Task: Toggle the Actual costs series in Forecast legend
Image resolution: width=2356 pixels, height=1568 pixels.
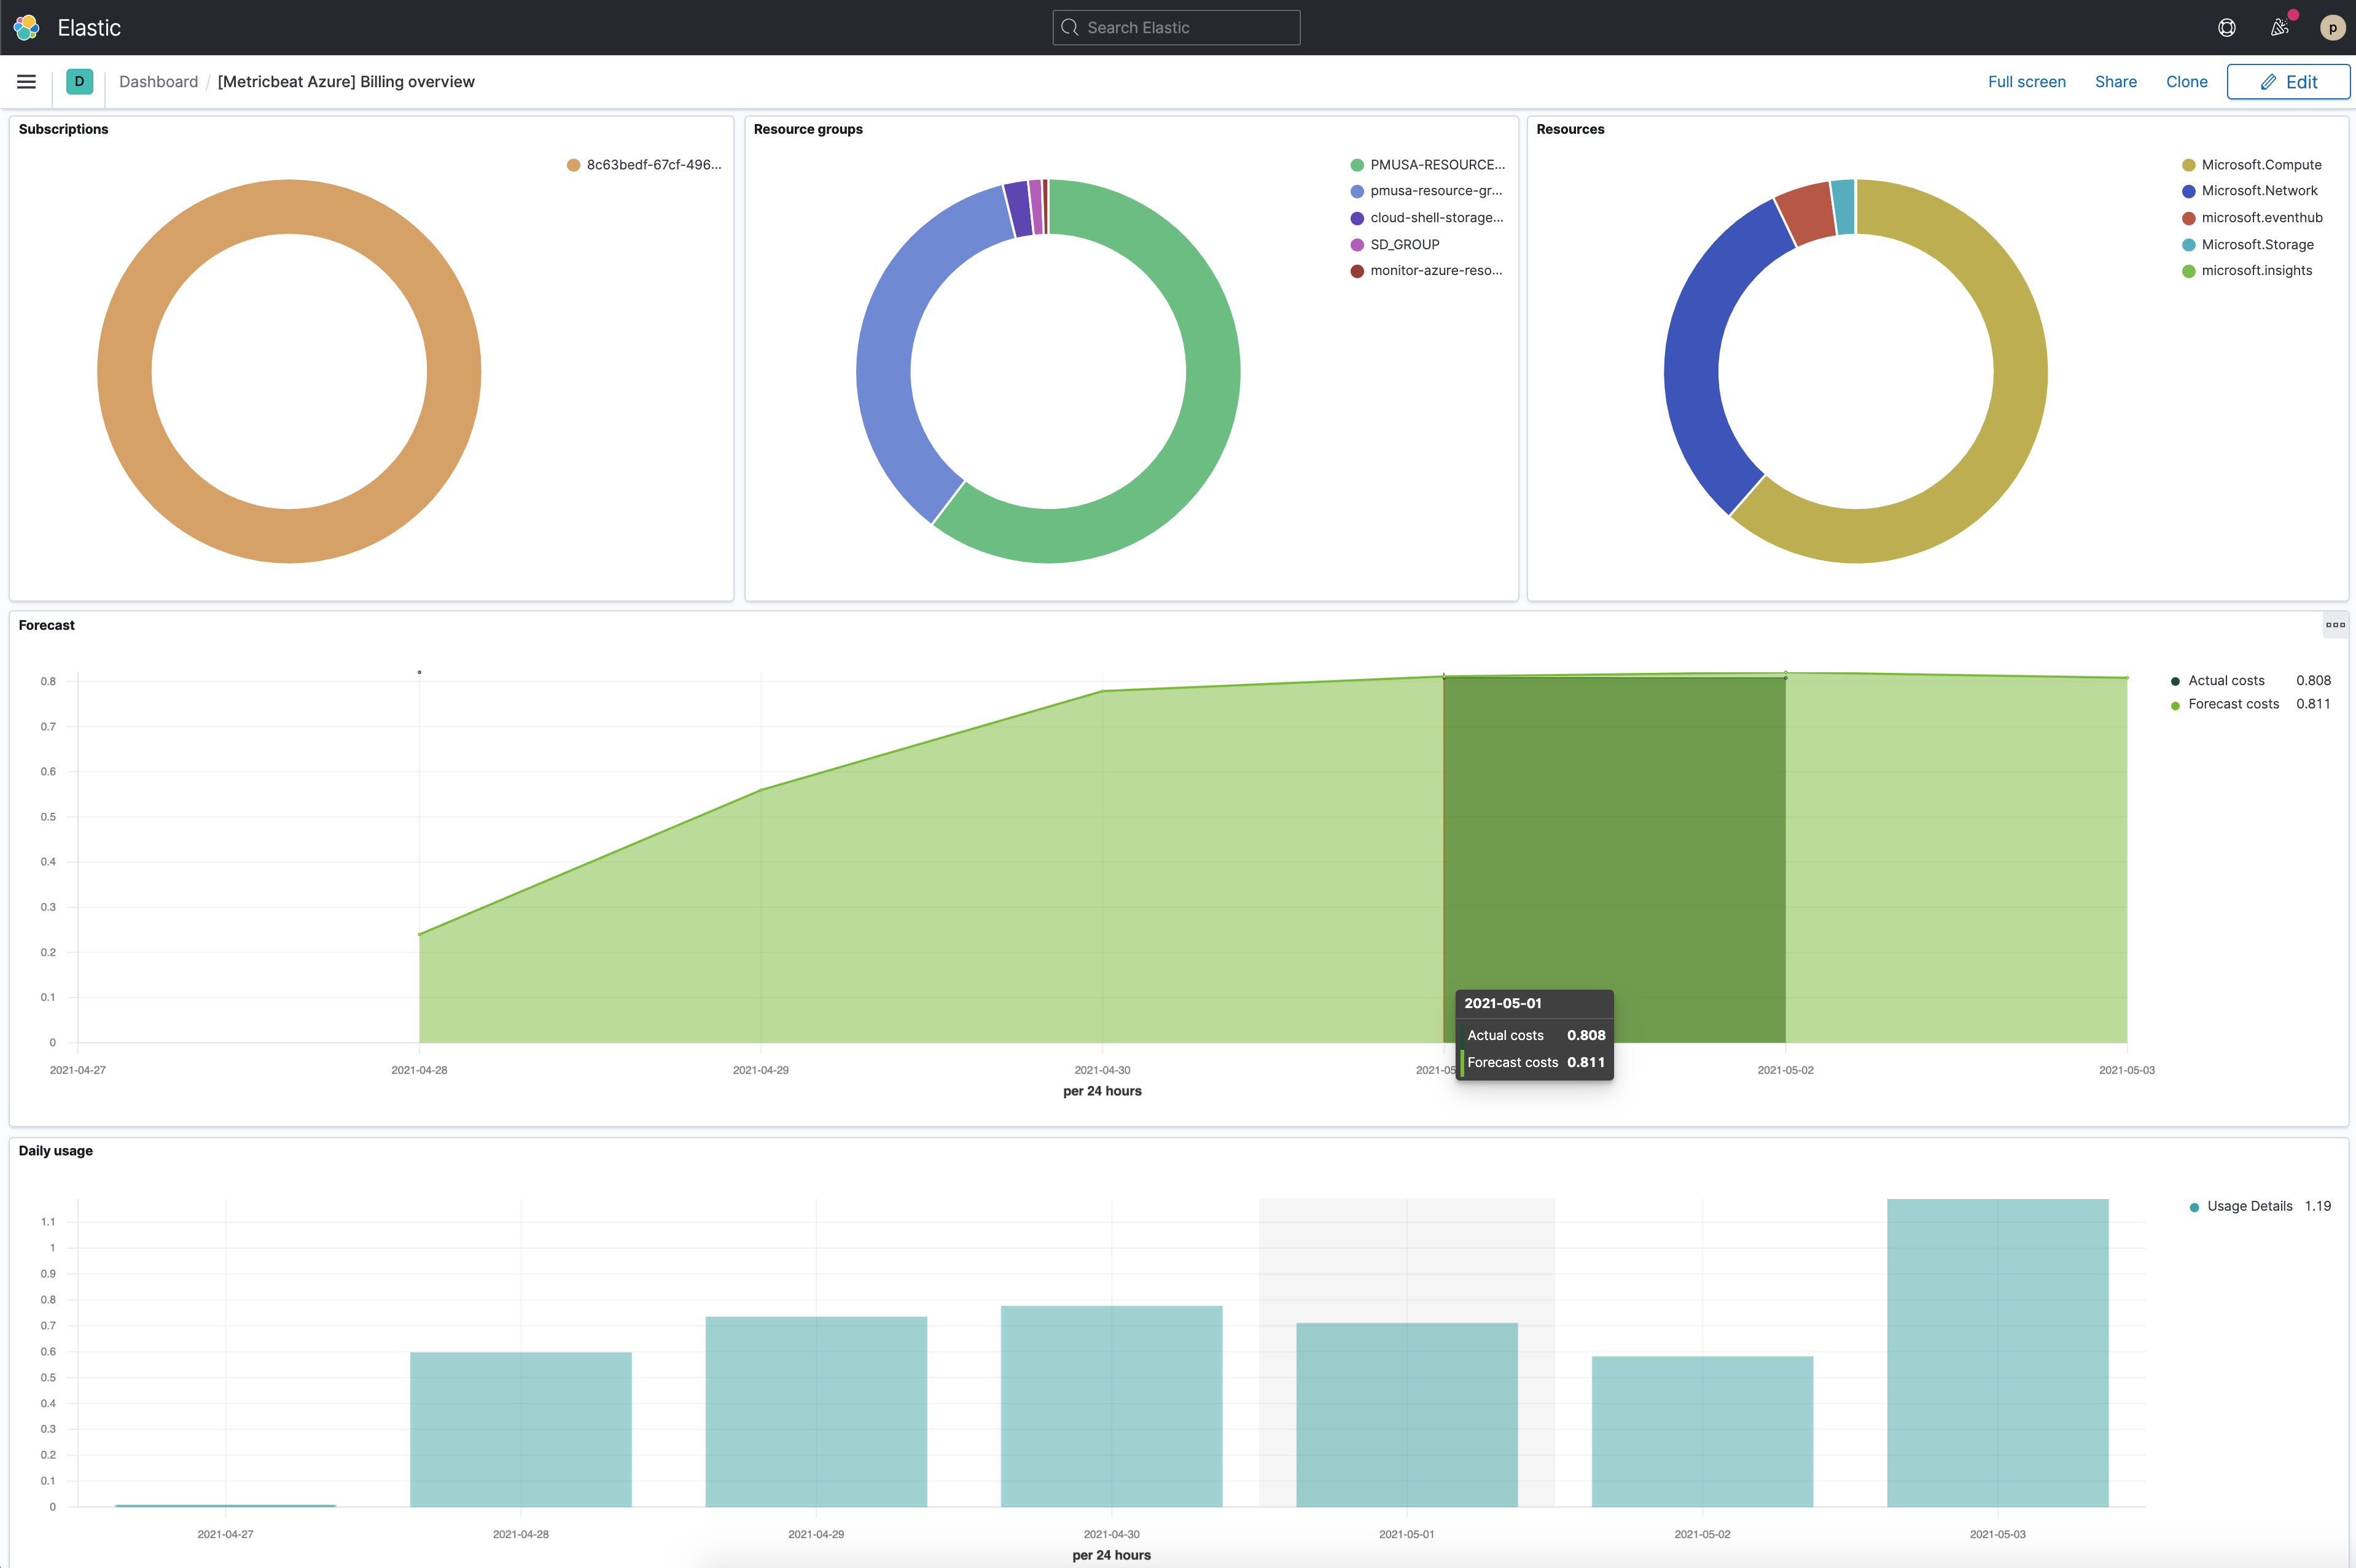Action: [x=2225, y=680]
